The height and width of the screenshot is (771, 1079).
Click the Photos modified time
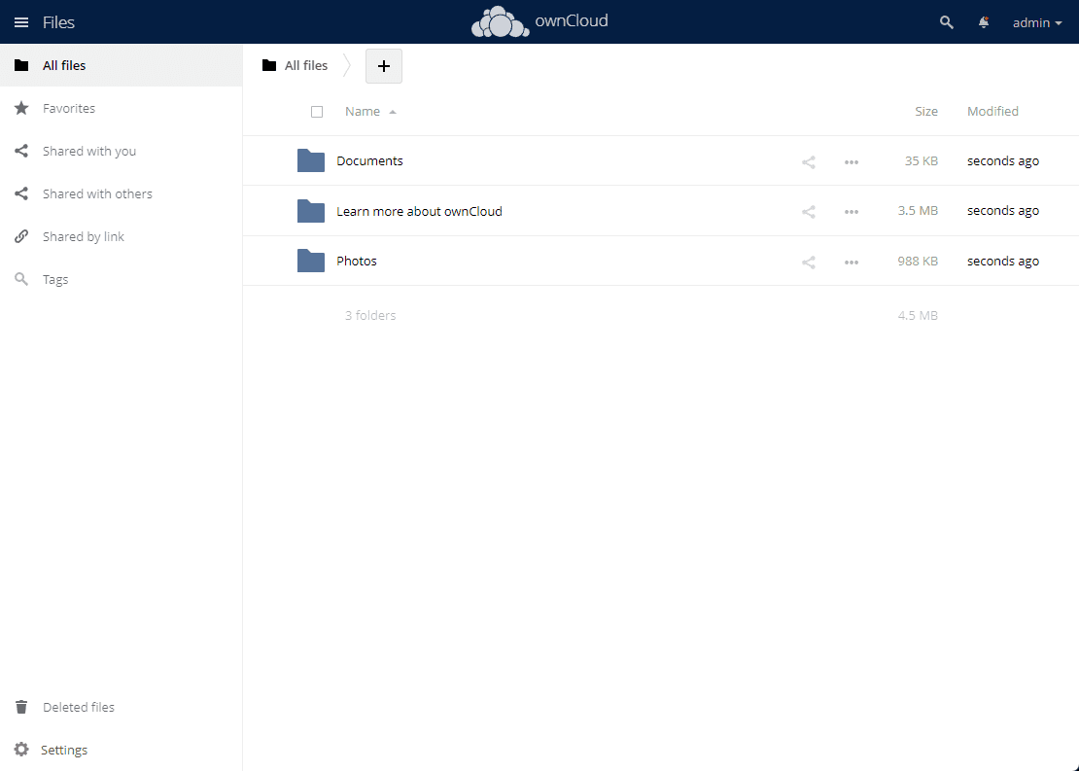[1002, 261]
